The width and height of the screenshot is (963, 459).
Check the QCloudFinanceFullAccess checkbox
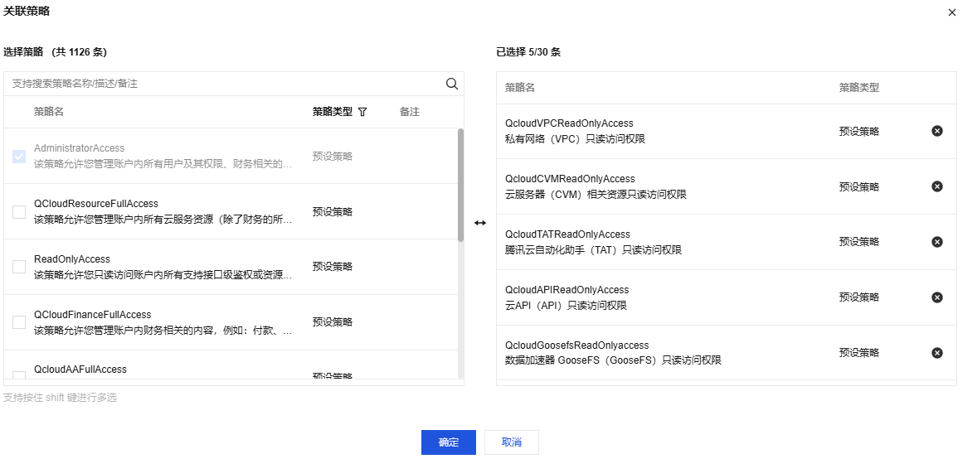[19, 322]
